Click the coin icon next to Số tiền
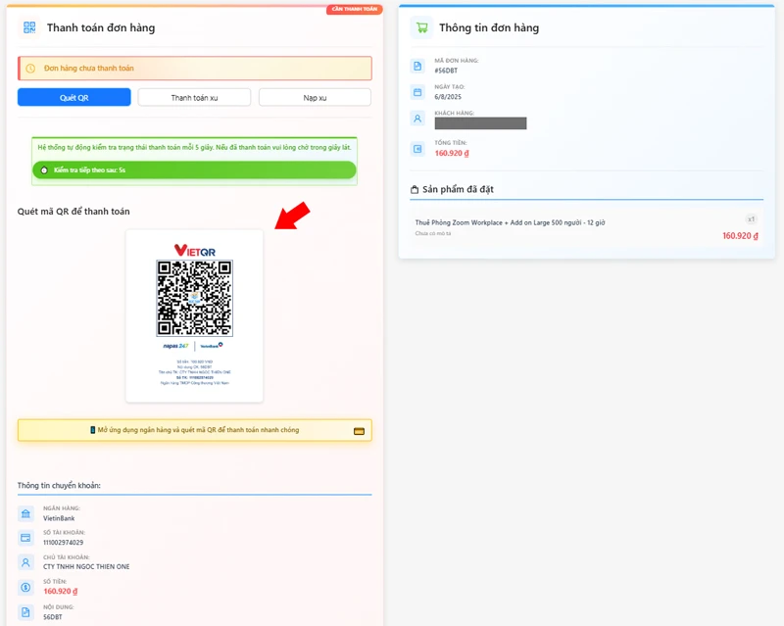This screenshot has width=784, height=626. [x=25, y=589]
